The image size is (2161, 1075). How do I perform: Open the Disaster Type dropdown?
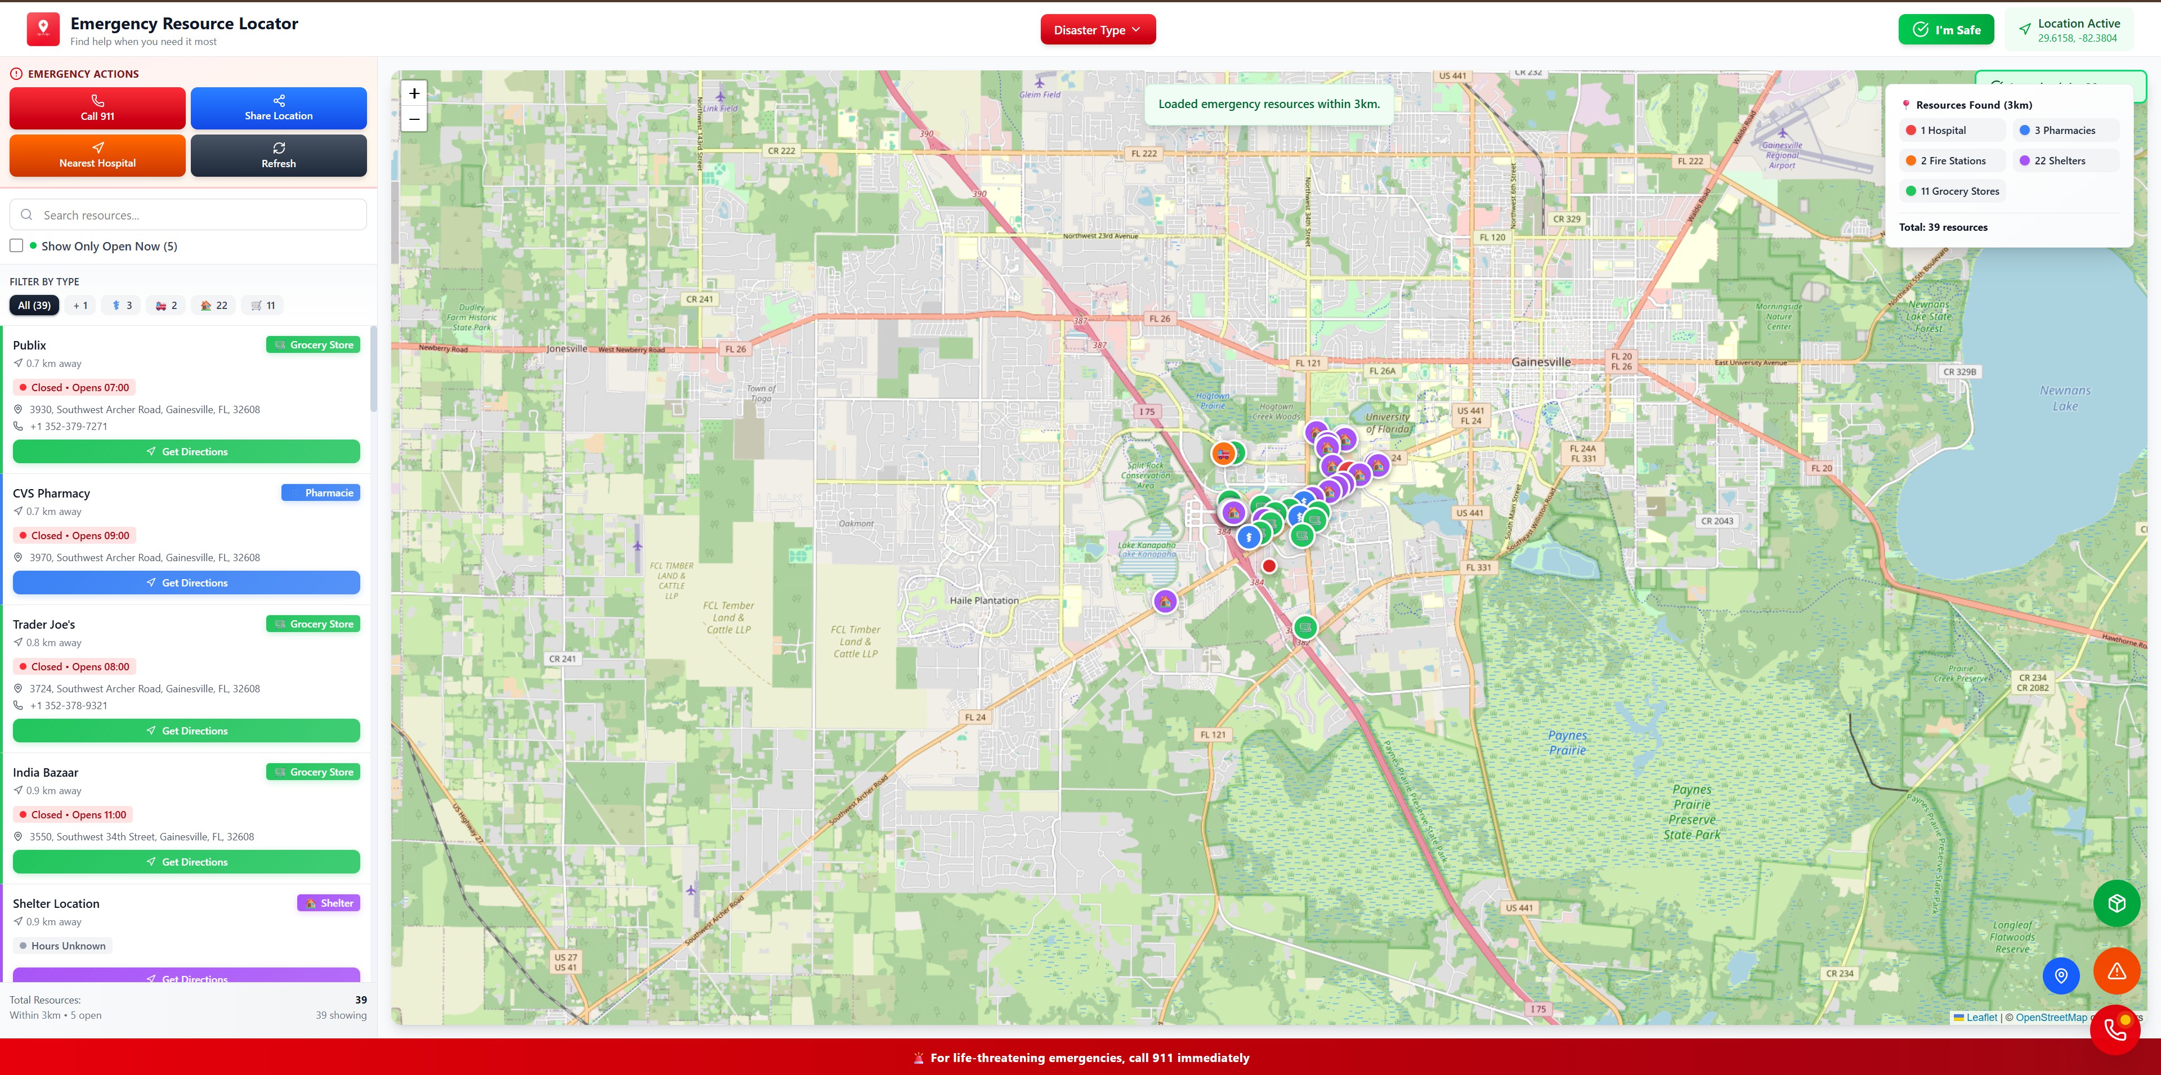pyautogui.click(x=1097, y=30)
